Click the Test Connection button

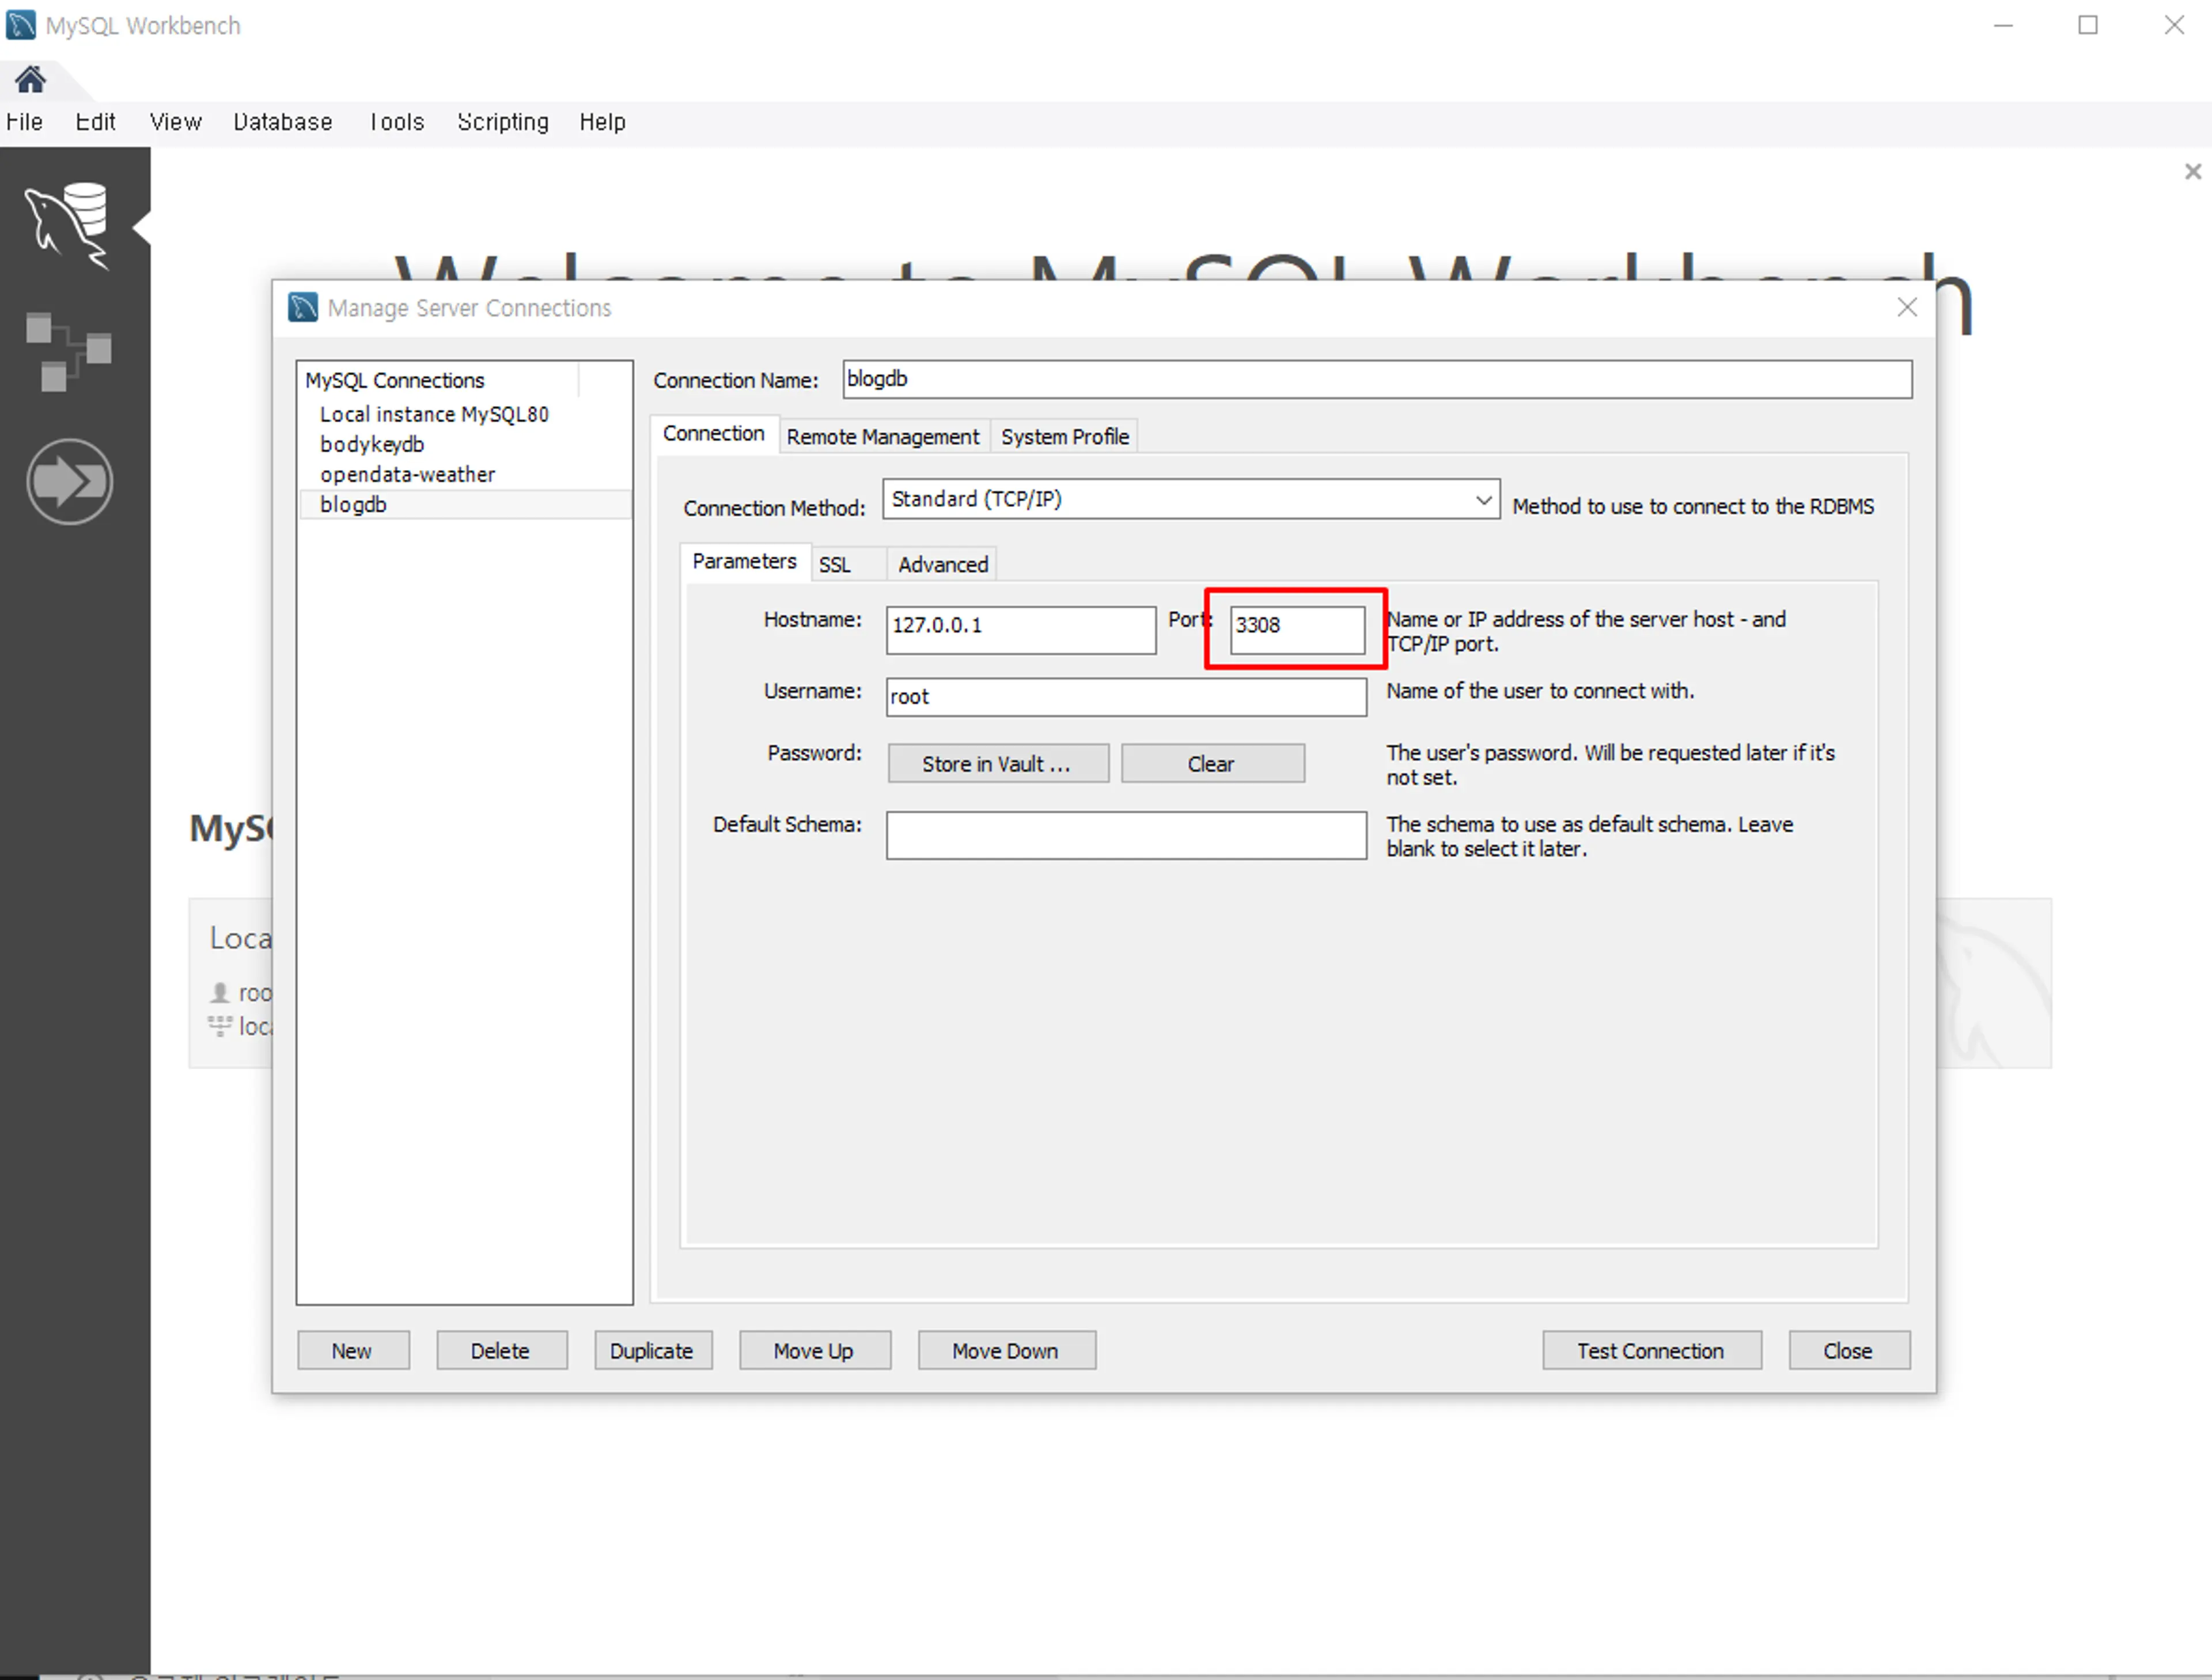pyautogui.click(x=1651, y=1351)
